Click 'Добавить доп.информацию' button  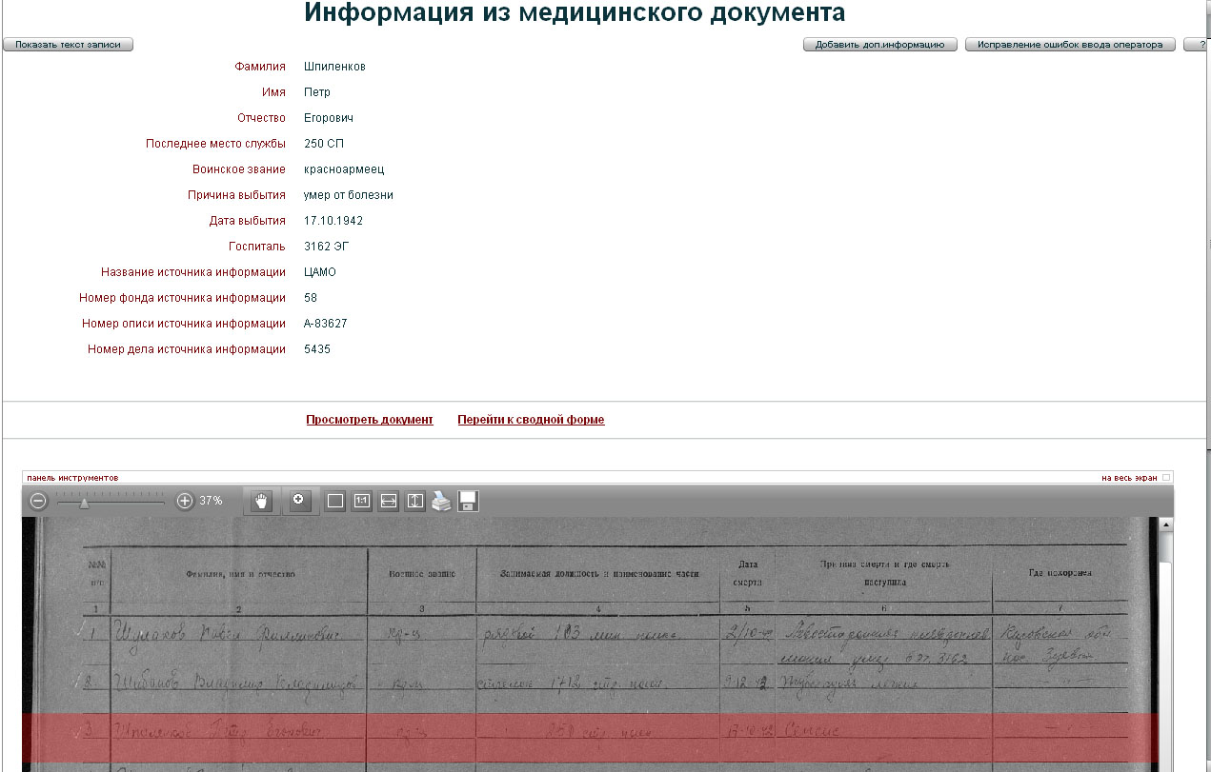[879, 45]
